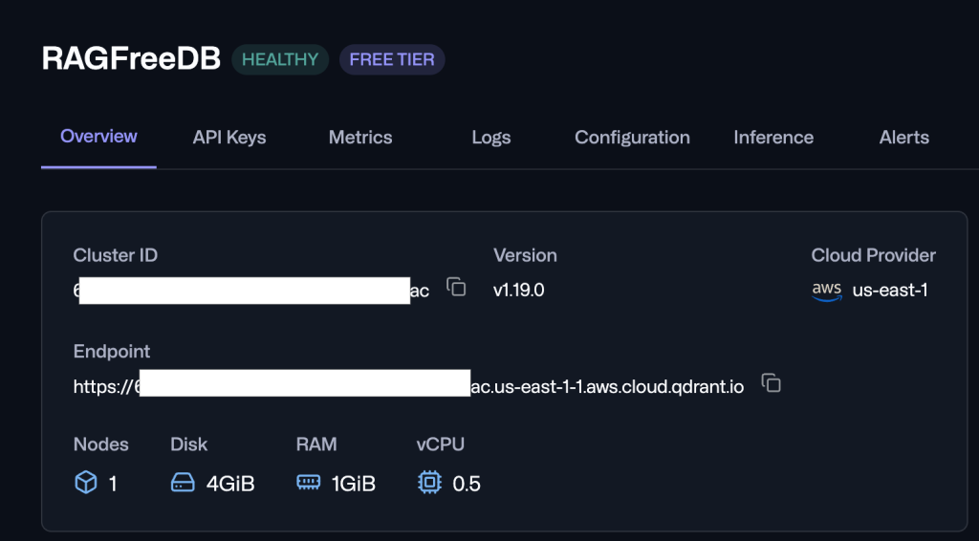Click the Endpoint label
Screen dimensions: 979x541
[112, 352]
